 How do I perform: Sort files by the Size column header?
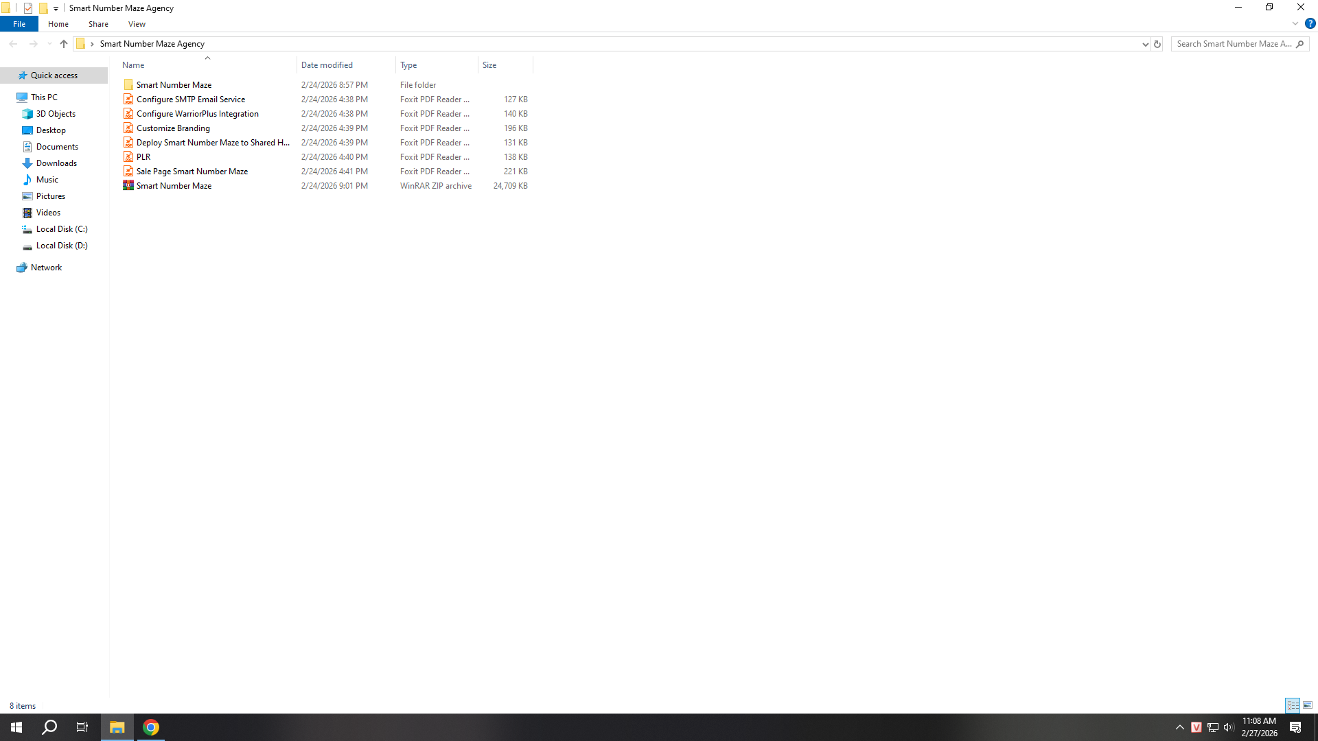click(489, 65)
